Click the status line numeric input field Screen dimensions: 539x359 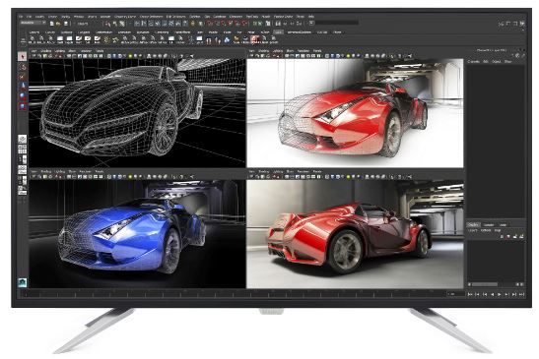tap(337, 23)
